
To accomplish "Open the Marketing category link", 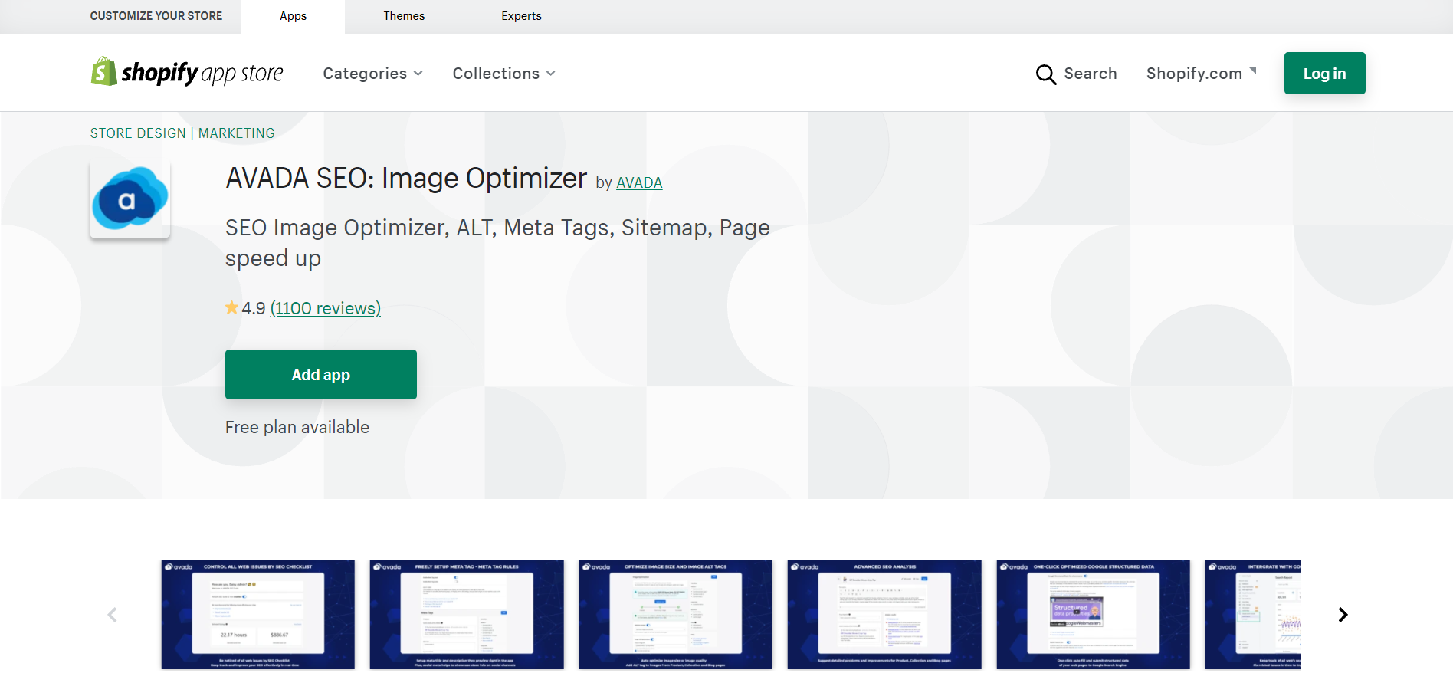I will click(237, 133).
